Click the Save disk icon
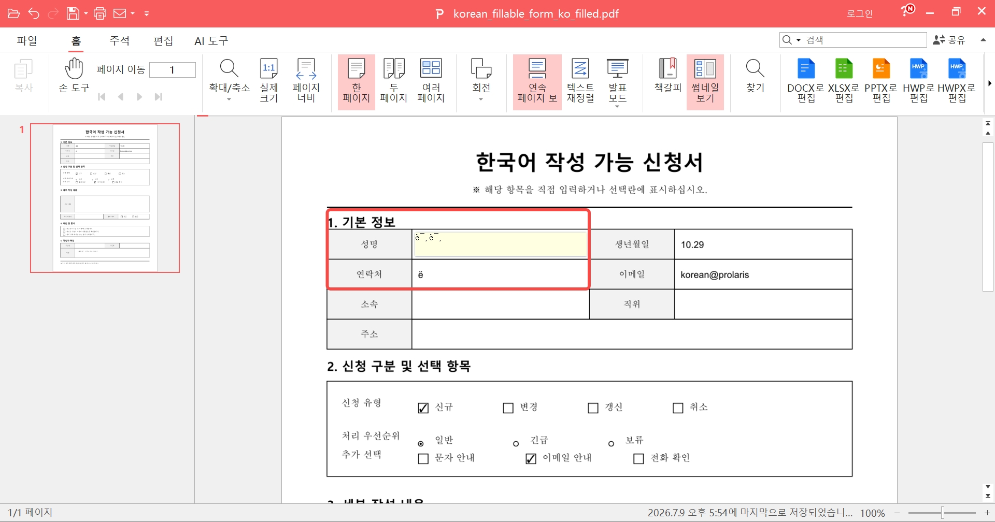This screenshot has height=522, width=995. click(73, 13)
